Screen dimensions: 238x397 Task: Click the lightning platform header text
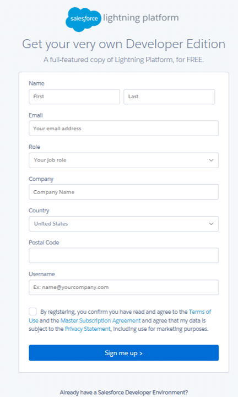(141, 18)
